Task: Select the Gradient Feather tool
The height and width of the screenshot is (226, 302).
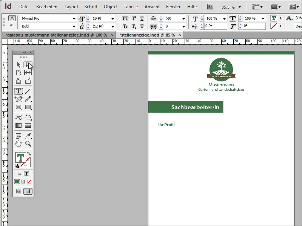Action: tap(28, 125)
